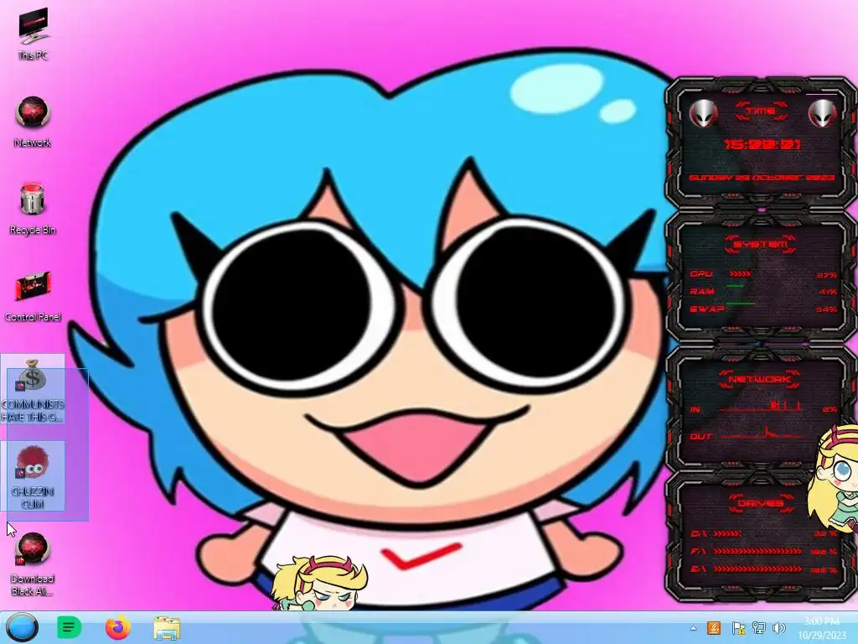The image size is (858, 644).
Task: Click the C:\ drive usage bar
Action: tap(728, 533)
